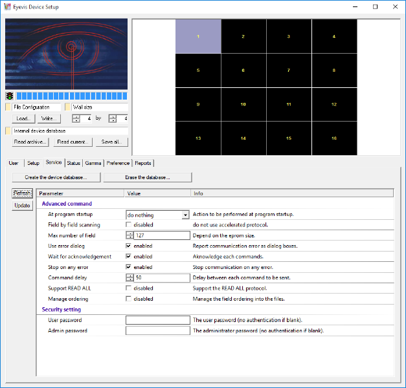The height and width of the screenshot is (388, 406).
Task: Switch to the Setup tab
Action: tap(34, 163)
